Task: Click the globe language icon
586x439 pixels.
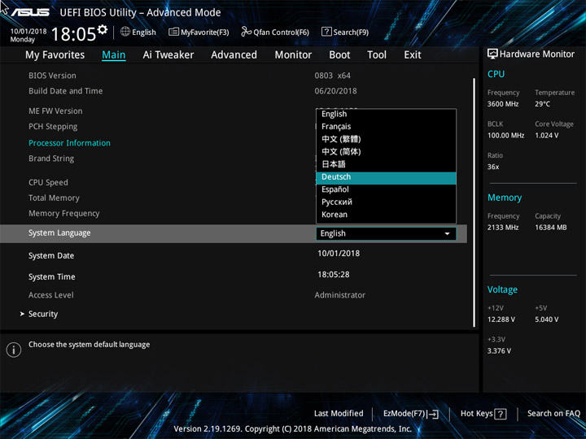Action: (x=125, y=32)
